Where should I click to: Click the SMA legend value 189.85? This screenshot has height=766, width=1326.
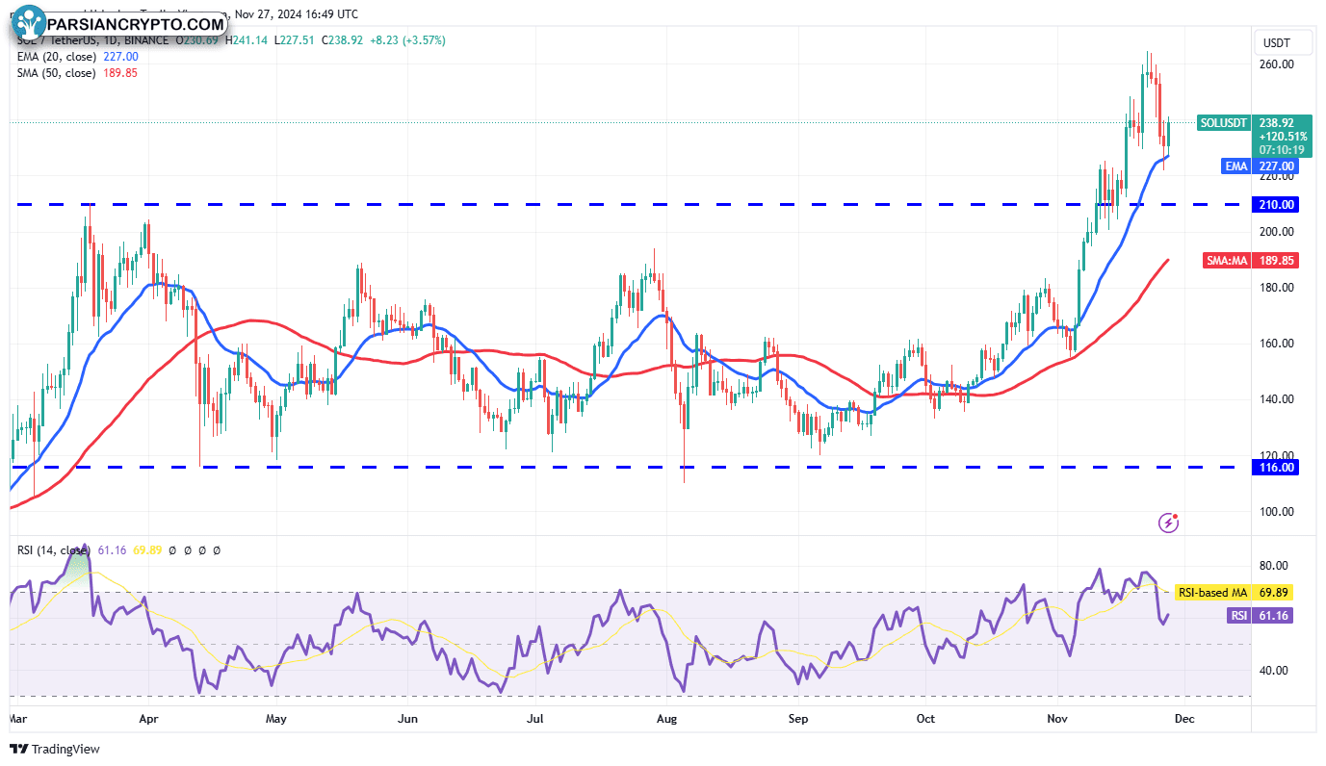click(119, 73)
